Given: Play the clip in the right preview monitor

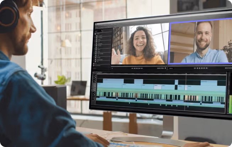Looking at the screenshot, I should point(204,68).
